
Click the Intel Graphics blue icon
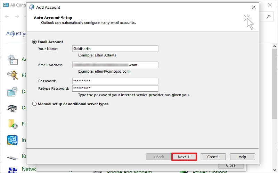tap(13, 140)
